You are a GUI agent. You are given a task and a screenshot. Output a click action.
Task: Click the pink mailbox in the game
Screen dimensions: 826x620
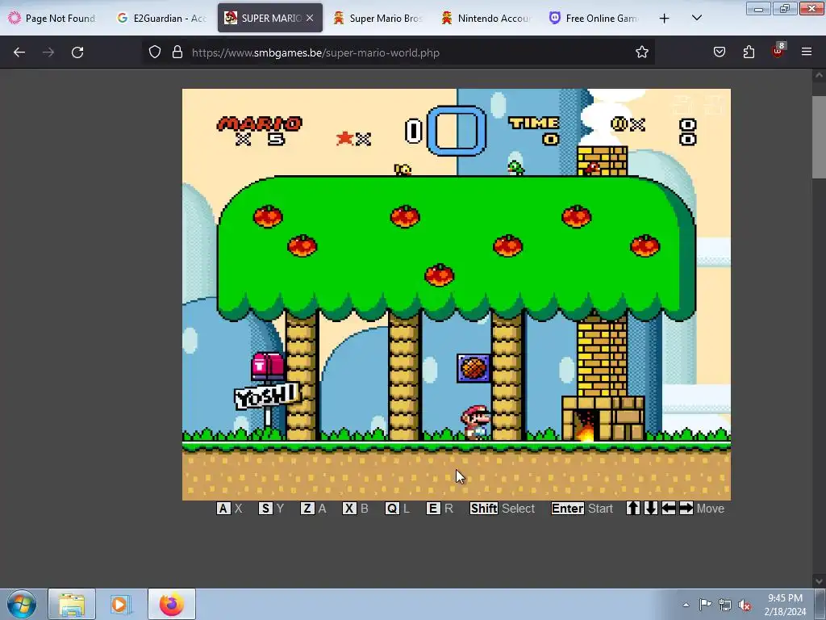click(x=268, y=367)
